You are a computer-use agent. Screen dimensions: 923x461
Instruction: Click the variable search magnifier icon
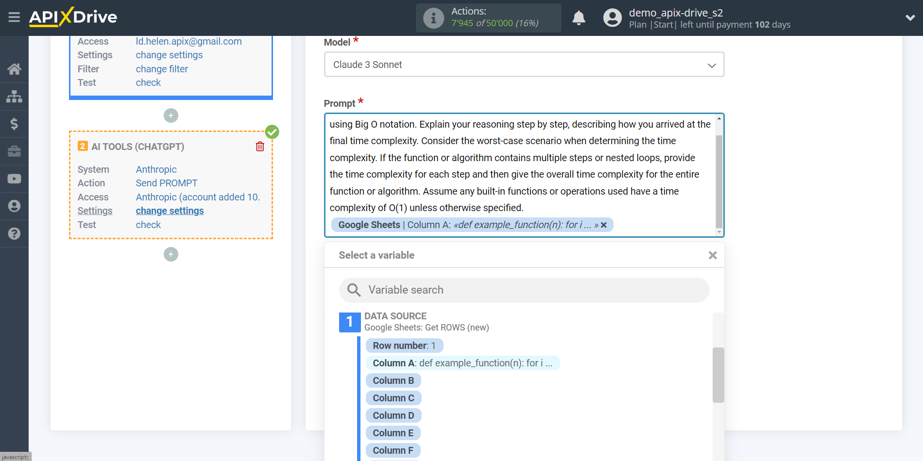pyautogui.click(x=354, y=290)
